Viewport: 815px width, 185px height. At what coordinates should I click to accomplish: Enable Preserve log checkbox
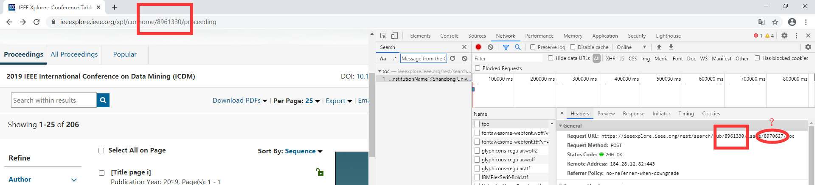pyautogui.click(x=533, y=47)
